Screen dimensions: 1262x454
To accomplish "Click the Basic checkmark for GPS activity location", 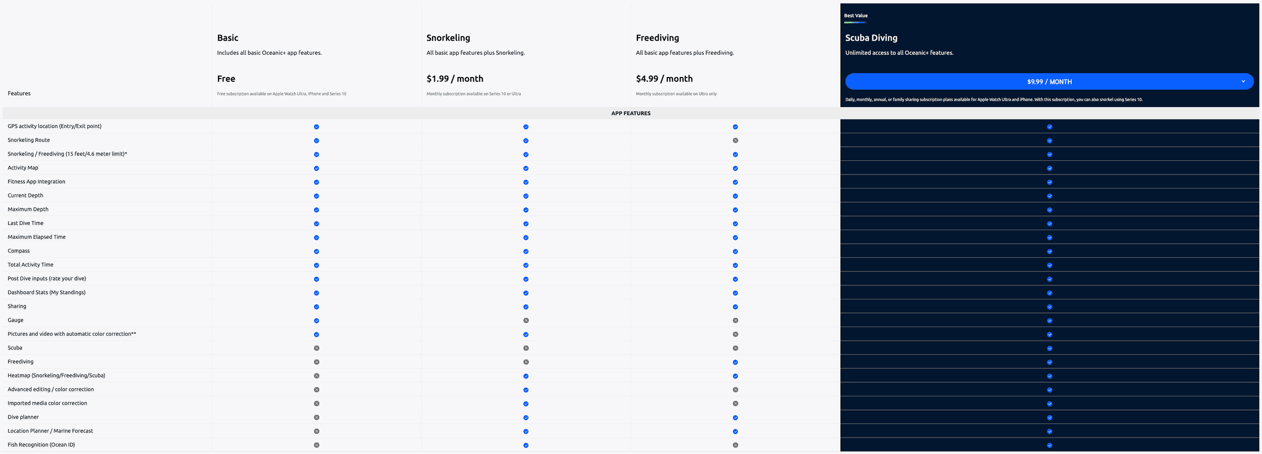I will (x=316, y=127).
